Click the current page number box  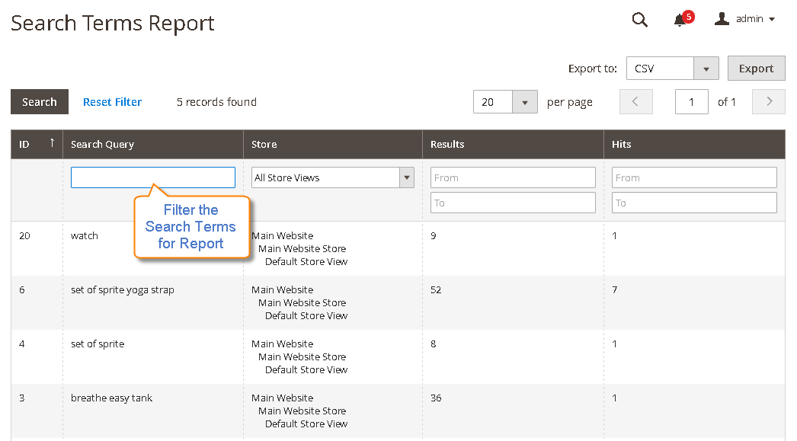[691, 101]
